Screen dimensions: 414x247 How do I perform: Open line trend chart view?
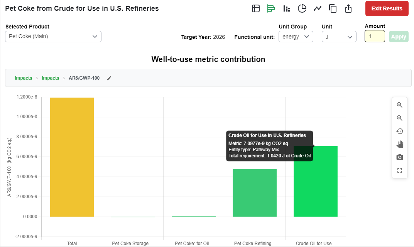[x=318, y=8]
